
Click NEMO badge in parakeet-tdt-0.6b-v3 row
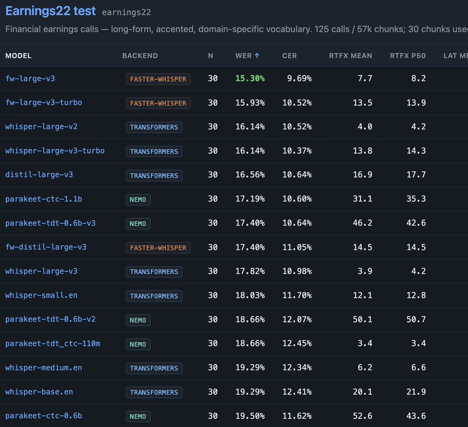138,223
